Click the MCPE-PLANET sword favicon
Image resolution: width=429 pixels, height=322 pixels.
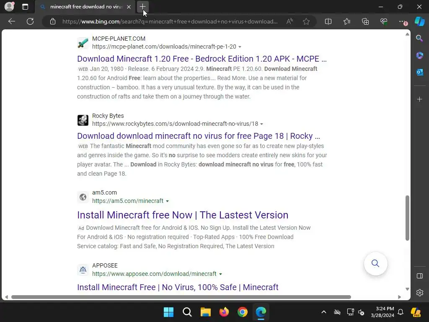tap(83, 43)
